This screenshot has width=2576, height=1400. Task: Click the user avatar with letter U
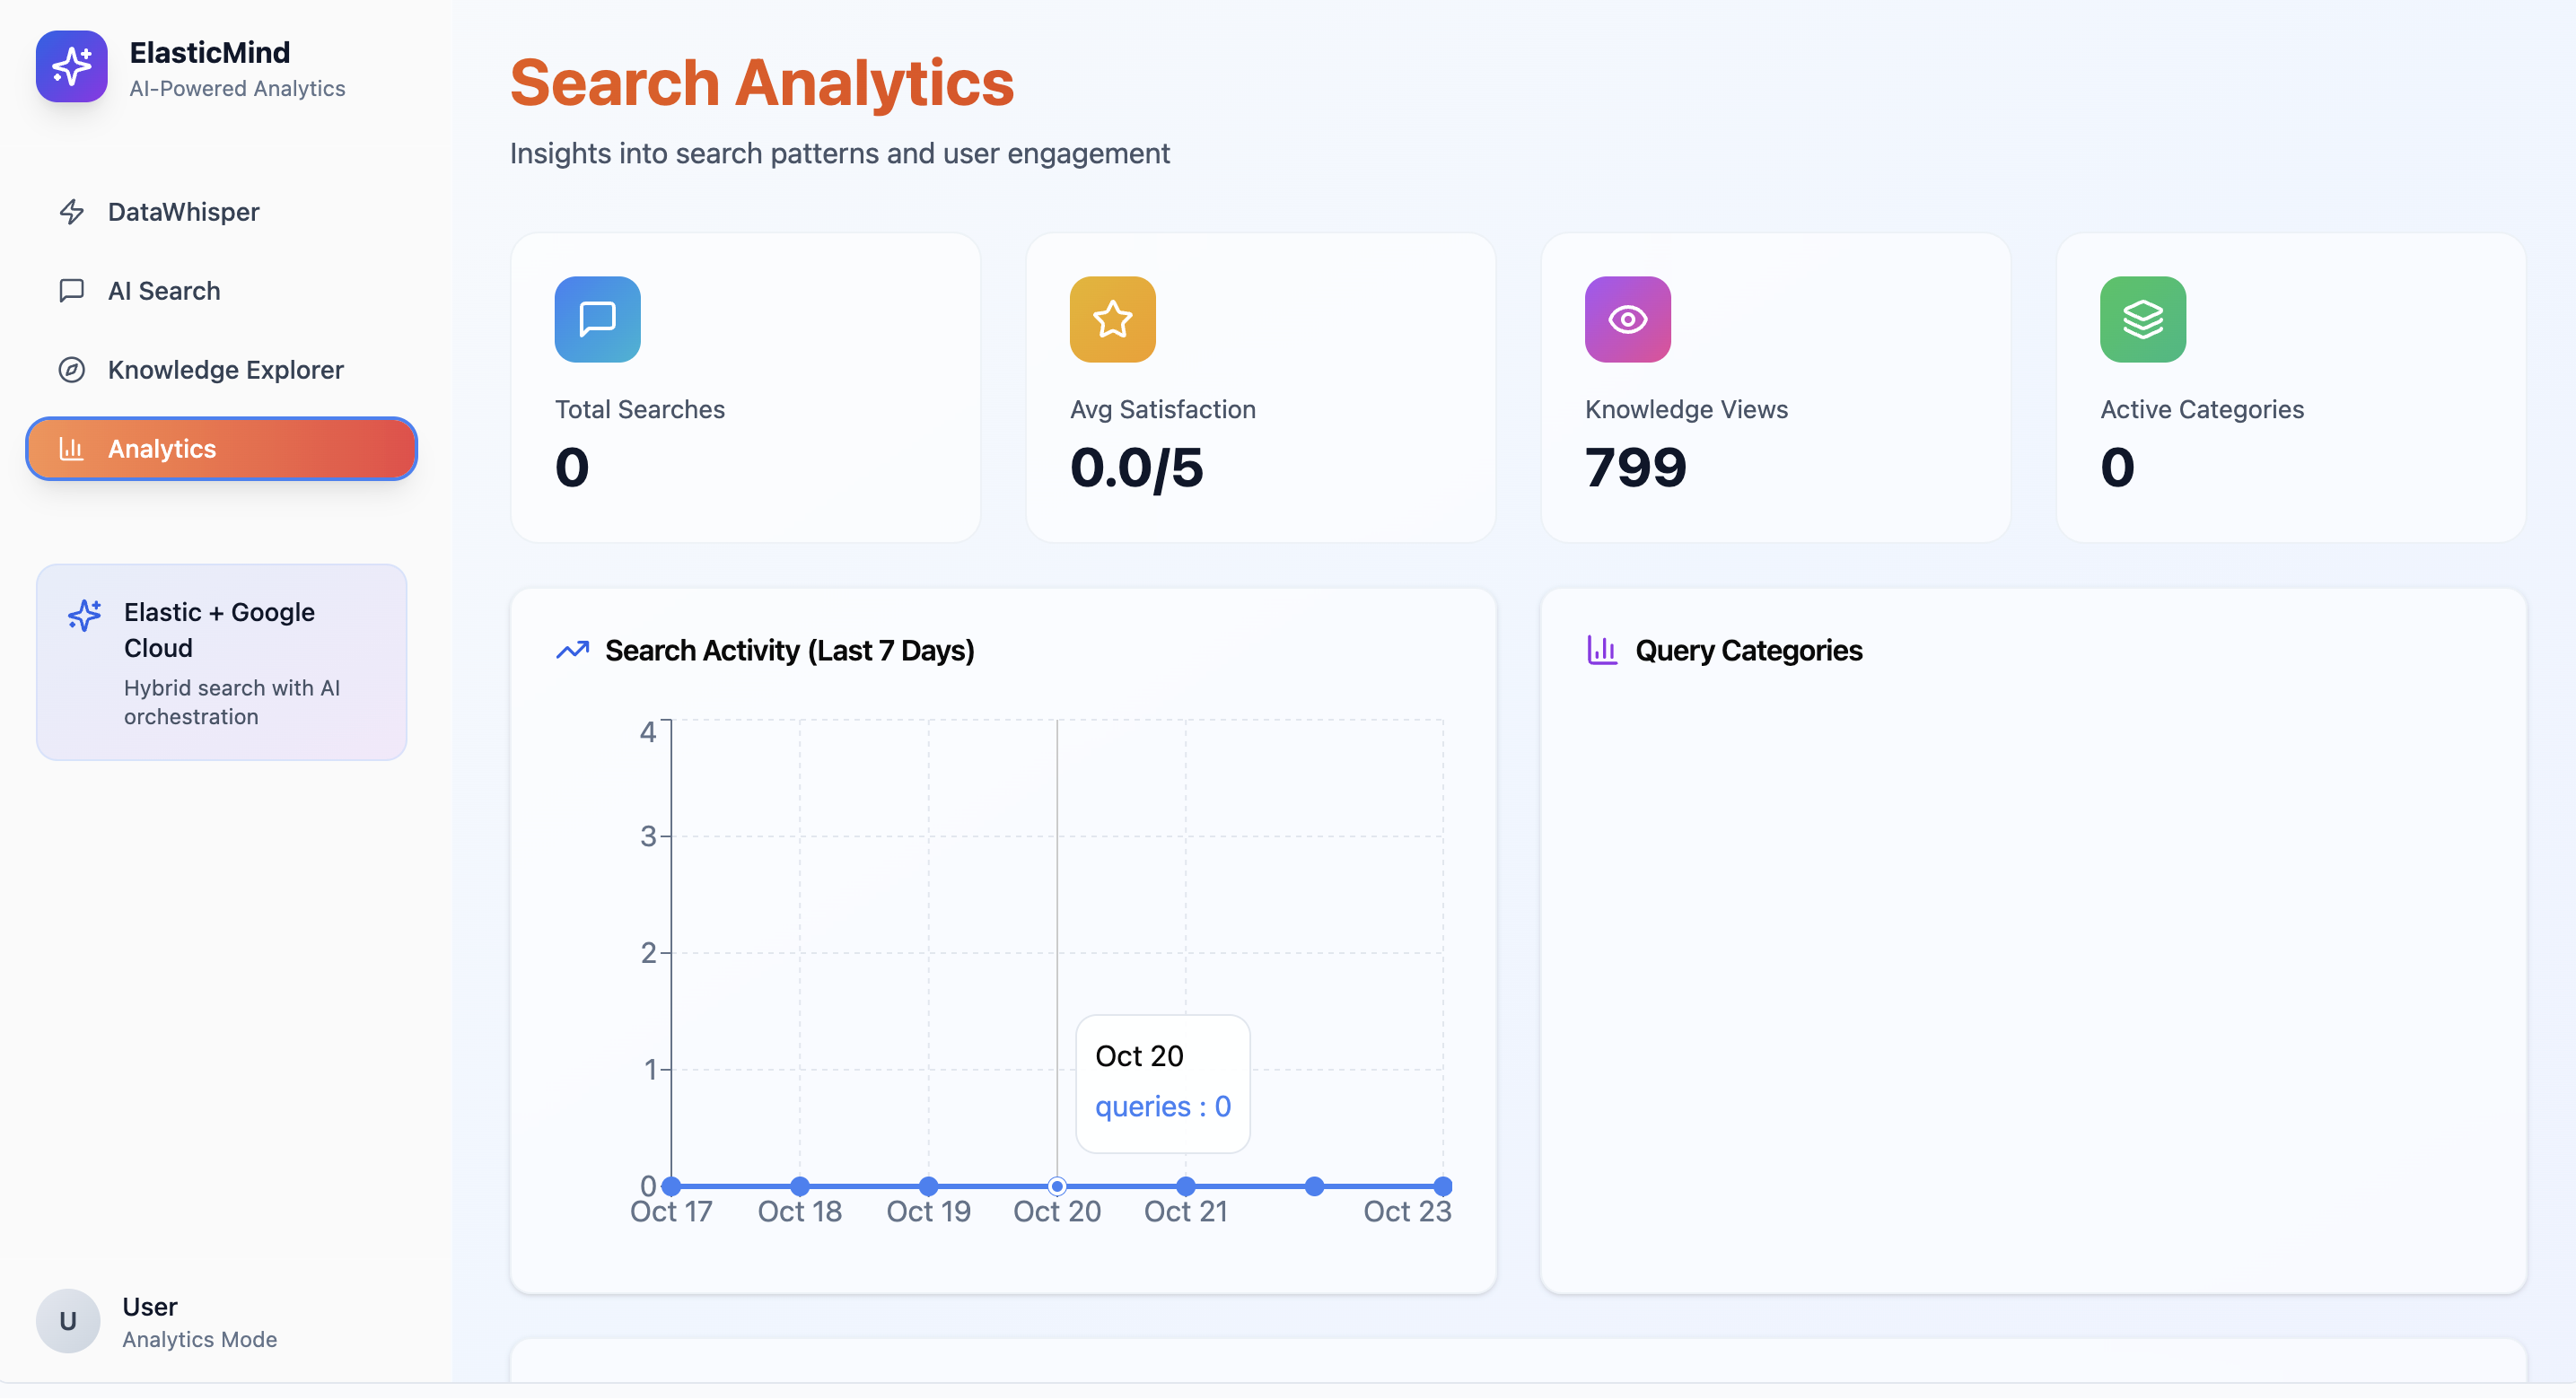67,1321
